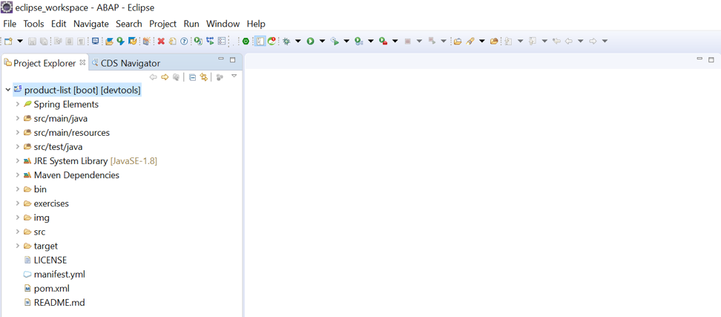Click the red X toolbar icon
Viewport: 721px width, 317px height.
[161, 41]
